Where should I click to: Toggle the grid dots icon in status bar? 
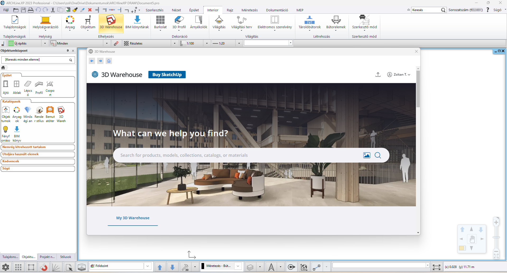click(x=18, y=267)
